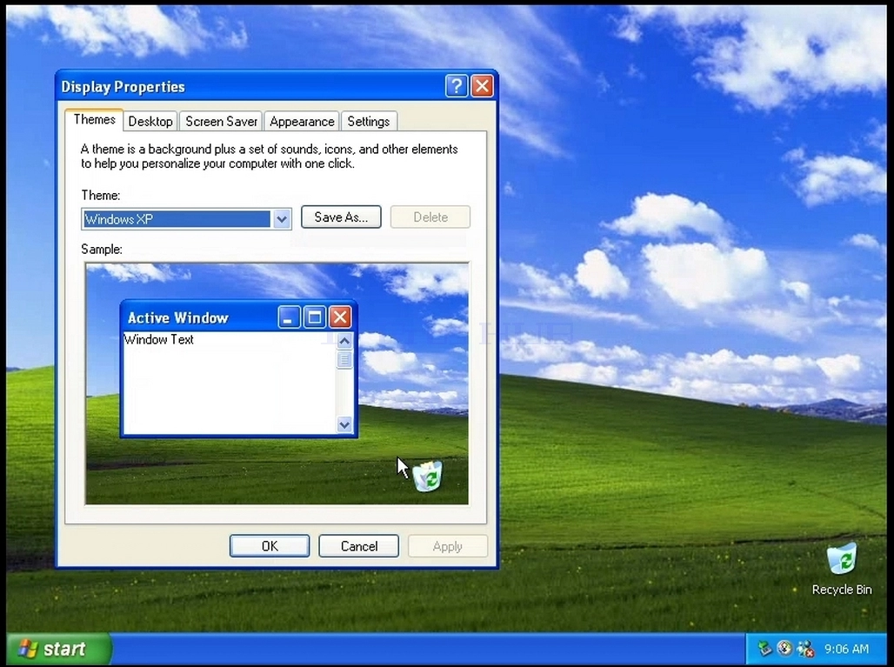Click the tray icon beside the clock

(x=805, y=648)
